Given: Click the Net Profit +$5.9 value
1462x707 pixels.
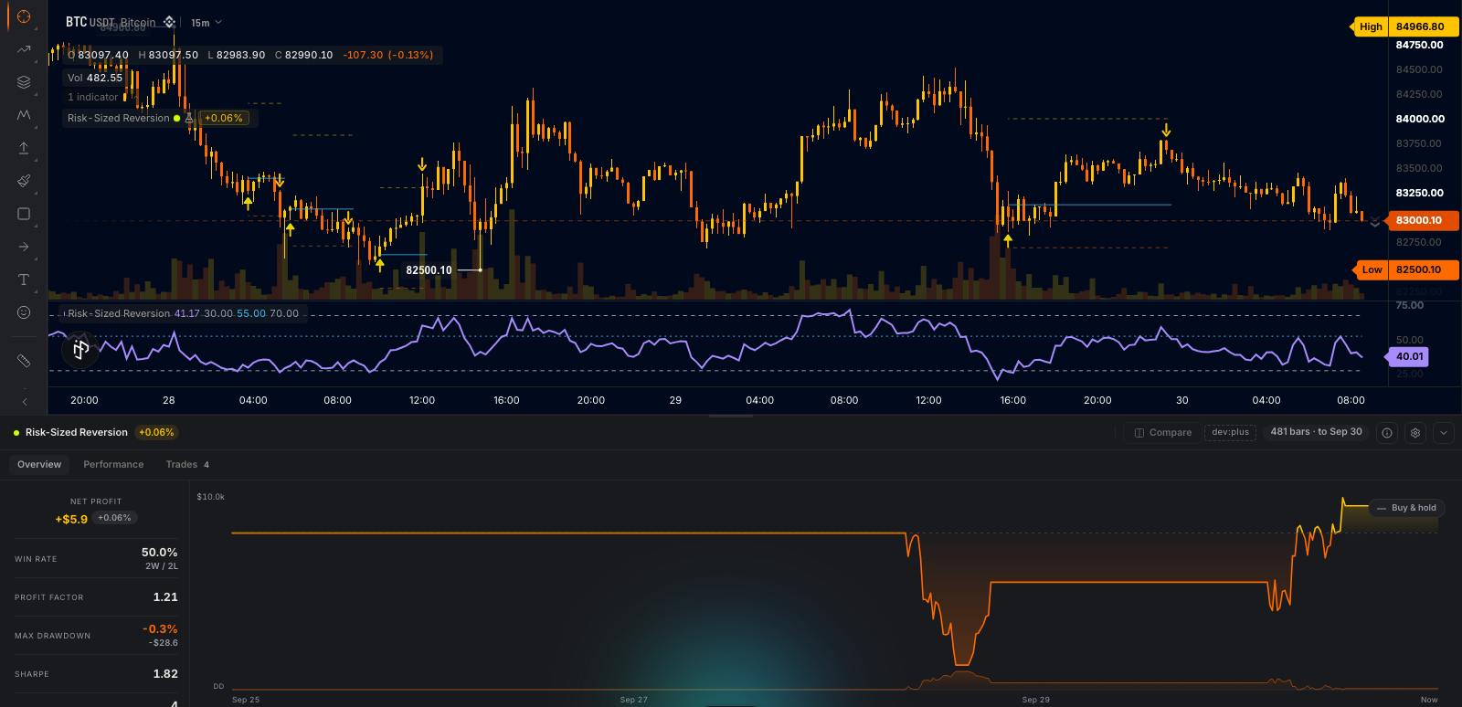Looking at the screenshot, I should 71,519.
